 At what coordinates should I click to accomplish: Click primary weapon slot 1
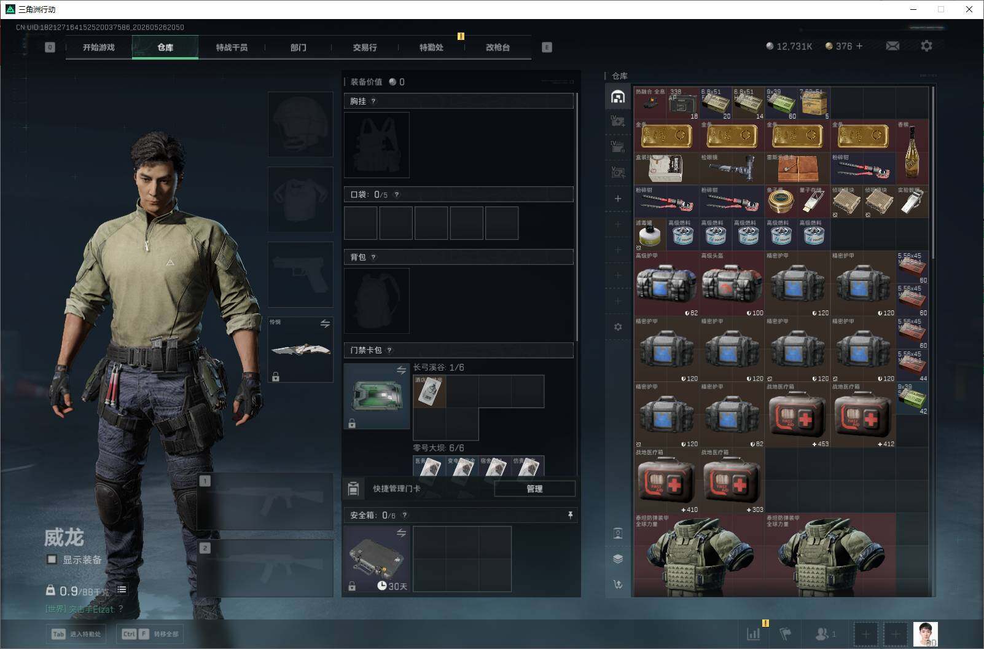click(265, 501)
